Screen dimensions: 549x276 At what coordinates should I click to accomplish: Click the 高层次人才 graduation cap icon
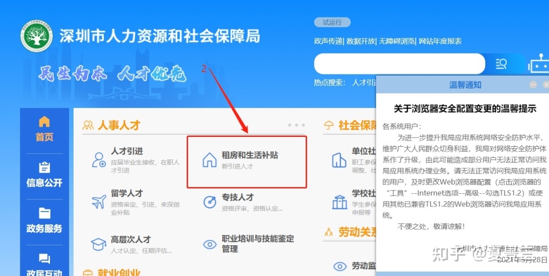(98, 244)
